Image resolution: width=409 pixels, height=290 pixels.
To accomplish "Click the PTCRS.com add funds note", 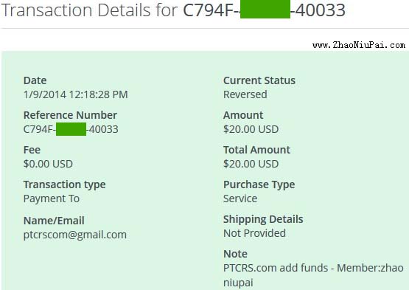I will tap(313, 275).
